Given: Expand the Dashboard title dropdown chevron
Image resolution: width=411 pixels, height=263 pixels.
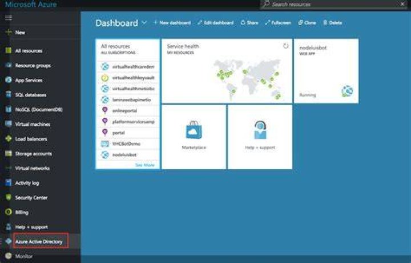Looking at the screenshot, I should (x=144, y=23).
